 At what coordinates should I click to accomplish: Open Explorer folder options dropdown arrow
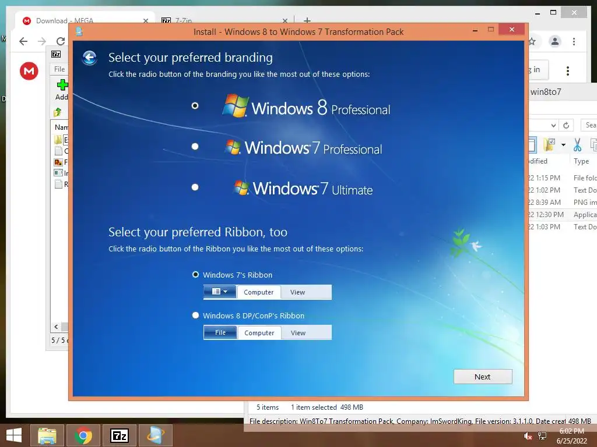point(563,145)
